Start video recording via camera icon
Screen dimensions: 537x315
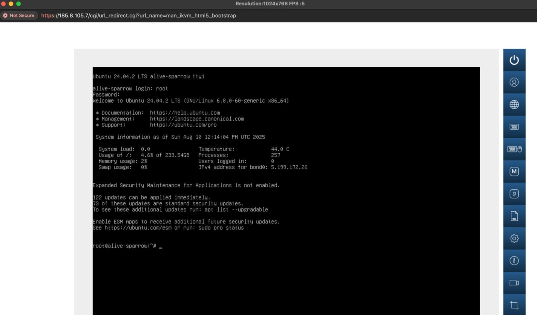pyautogui.click(x=514, y=283)
